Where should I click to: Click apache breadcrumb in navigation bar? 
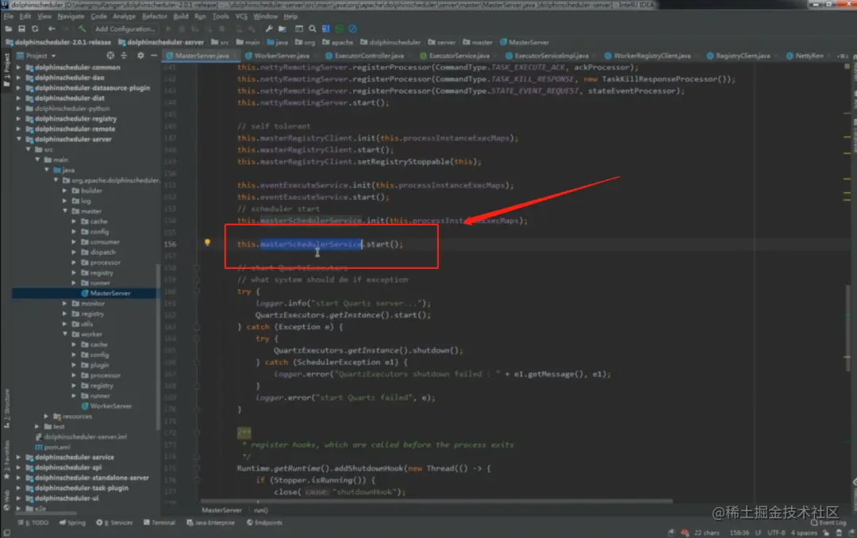[338, 42]
